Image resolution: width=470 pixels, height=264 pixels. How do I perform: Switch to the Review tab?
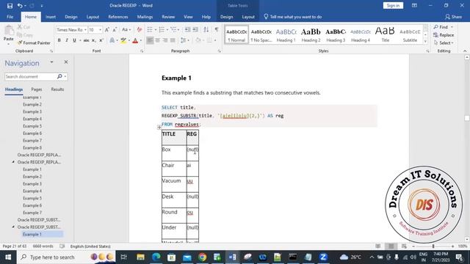coord(168,17)
